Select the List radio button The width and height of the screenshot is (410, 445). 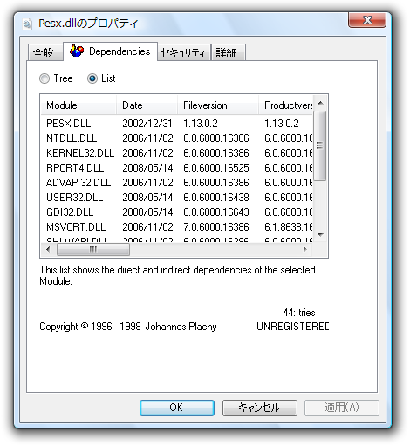pos(92,78)
